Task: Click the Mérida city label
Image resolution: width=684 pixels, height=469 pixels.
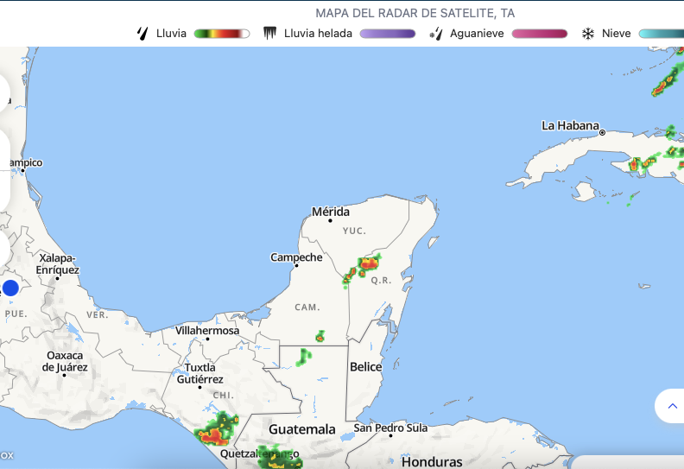Action: pos(331,212)
